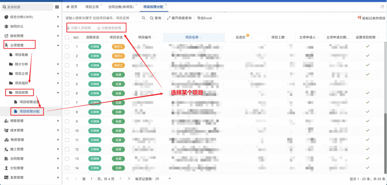
Task: Click the 综合分析(OKR) pie chart icon
Action: pos(6,17)
